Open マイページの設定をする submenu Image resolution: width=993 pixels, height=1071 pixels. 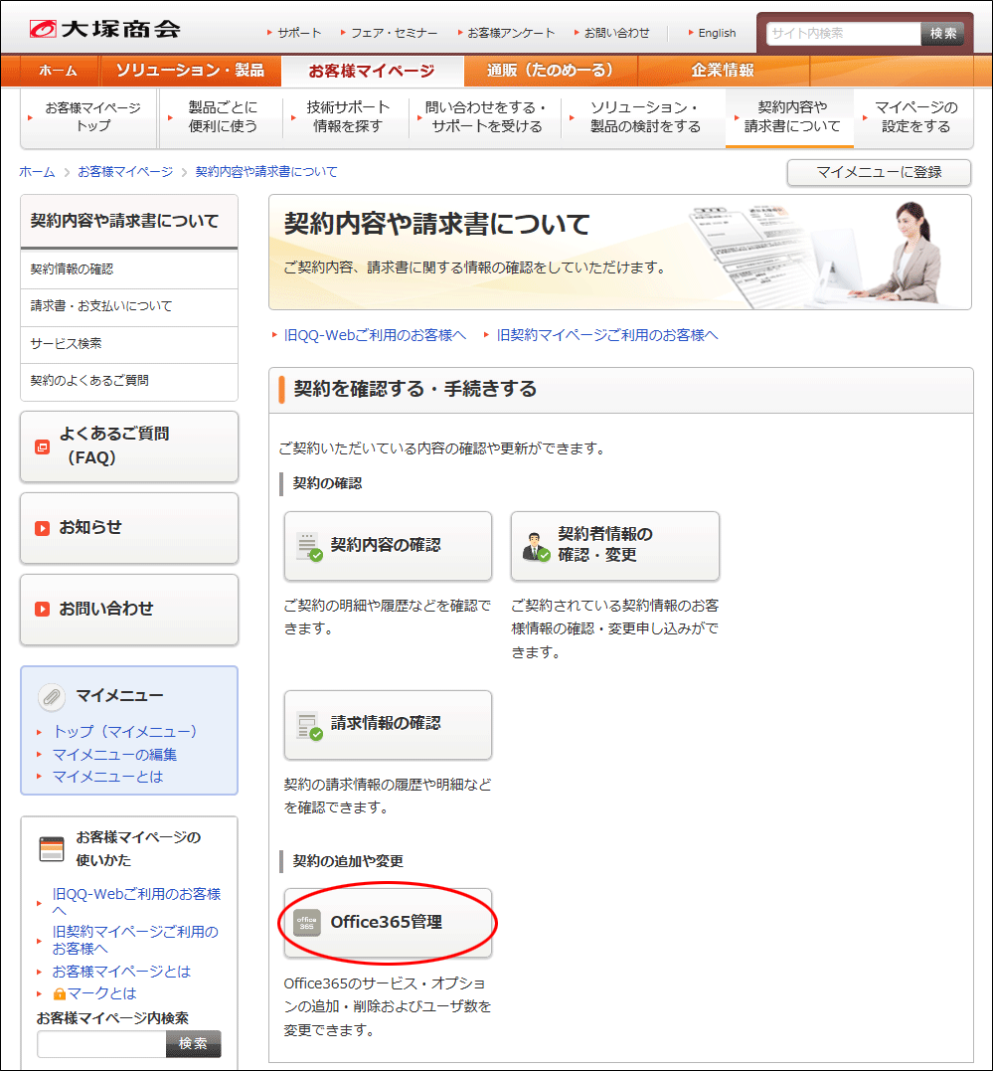click(x=913, y=117)
